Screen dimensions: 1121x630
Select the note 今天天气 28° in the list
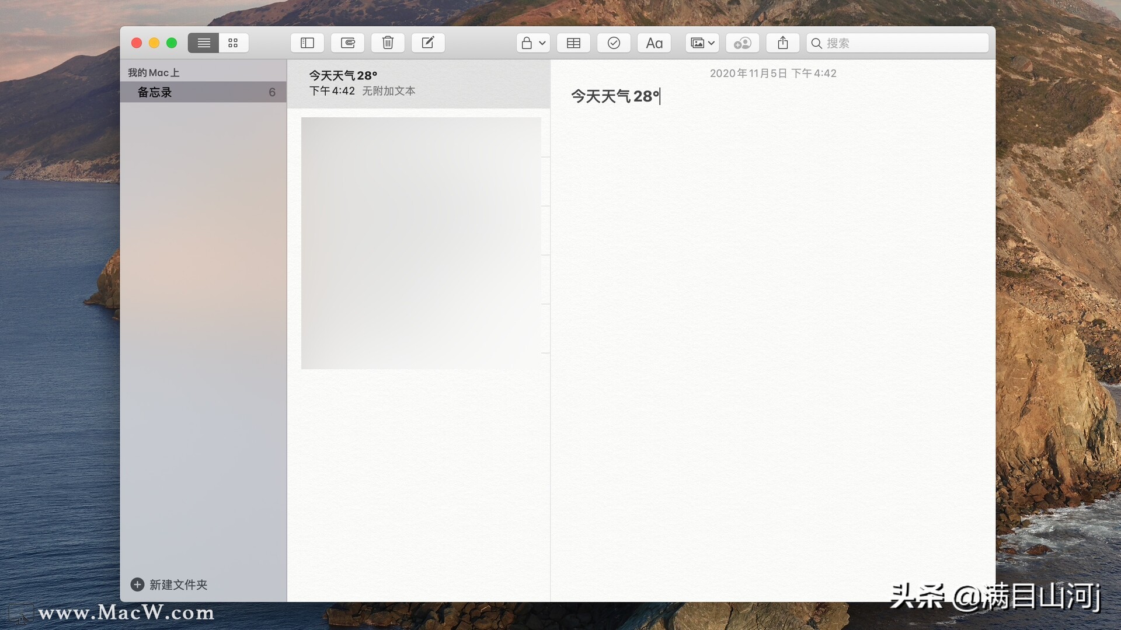[419, 83]
